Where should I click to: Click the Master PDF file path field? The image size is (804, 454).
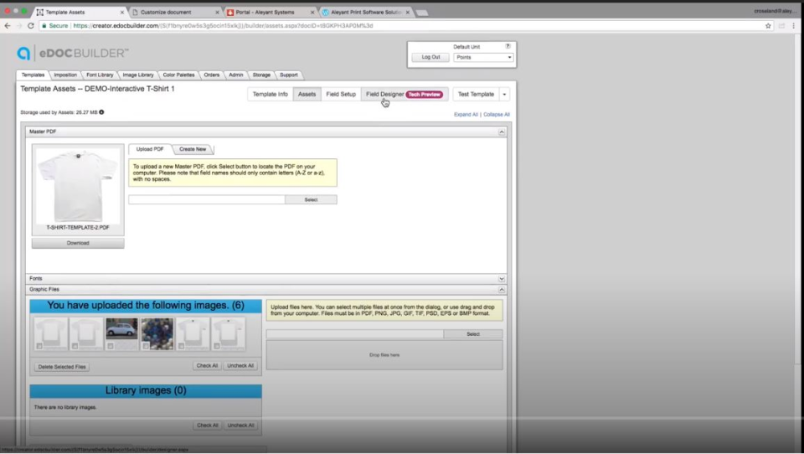[207, 199]
